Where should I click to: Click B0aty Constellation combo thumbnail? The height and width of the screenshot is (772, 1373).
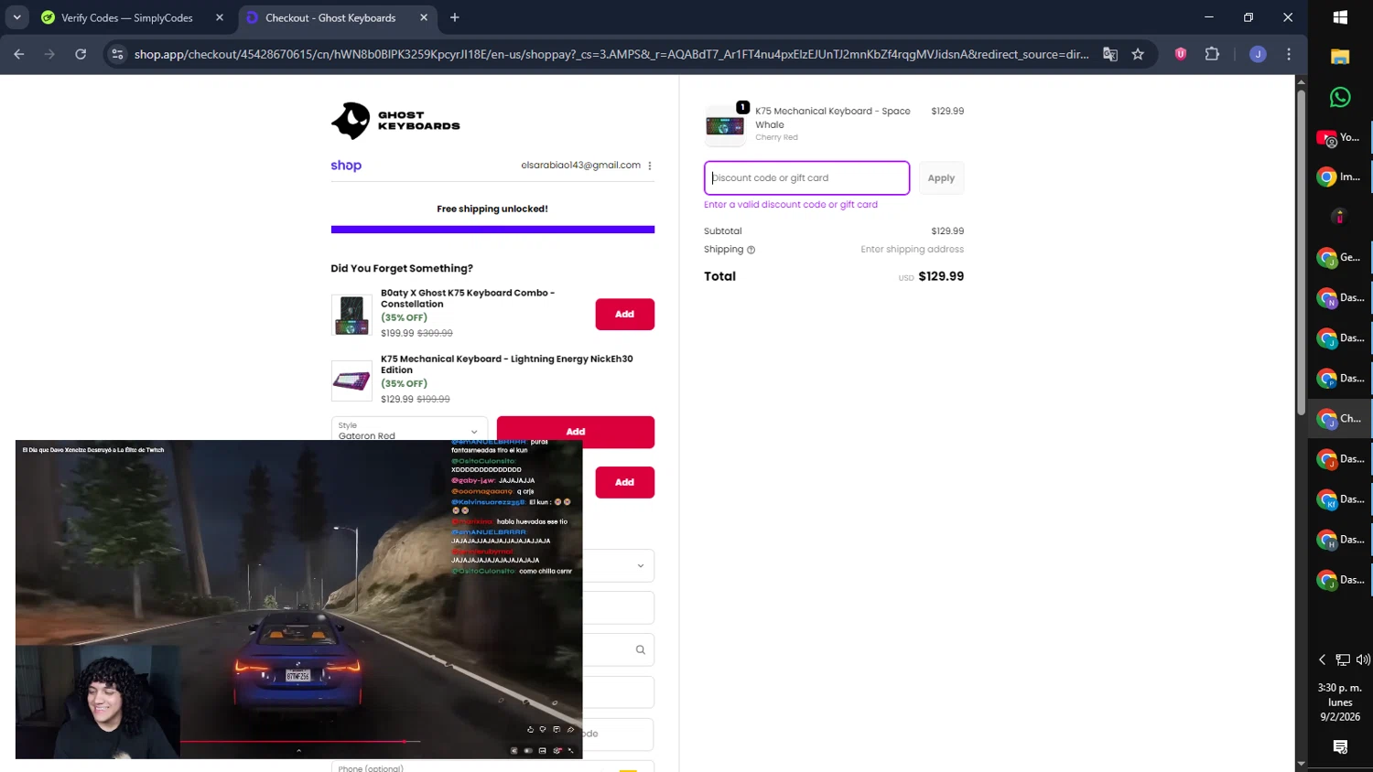[x=351, y=315]
